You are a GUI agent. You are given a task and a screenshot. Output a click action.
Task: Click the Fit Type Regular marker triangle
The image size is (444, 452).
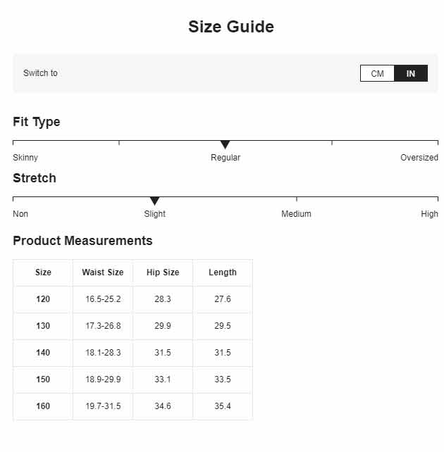225,145
